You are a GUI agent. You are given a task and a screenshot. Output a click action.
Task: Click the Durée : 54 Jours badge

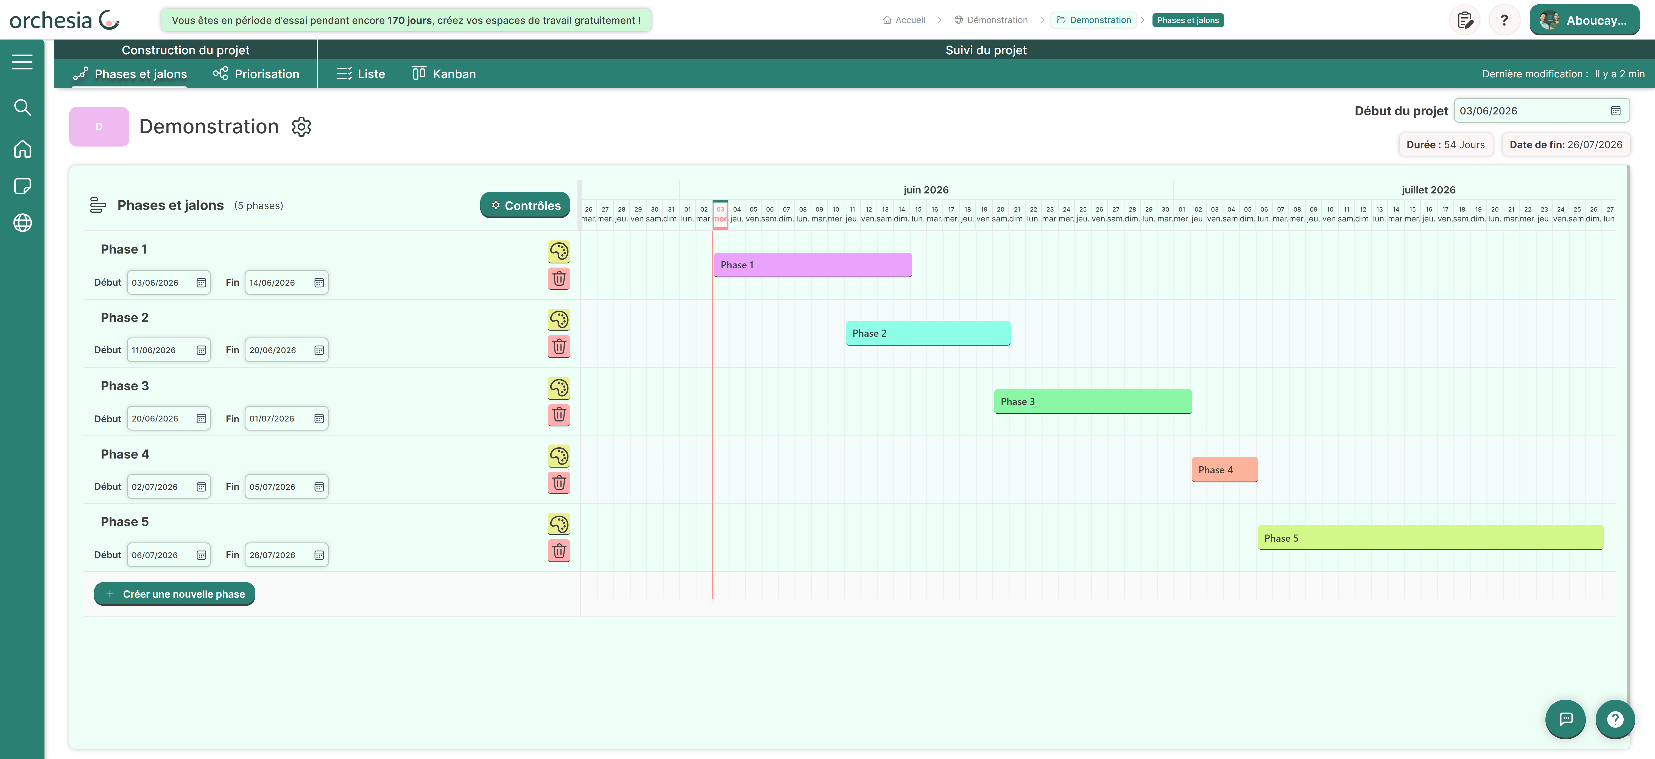coord(1445,145)
